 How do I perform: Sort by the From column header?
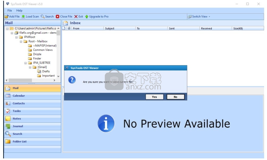tap(87, 29)
